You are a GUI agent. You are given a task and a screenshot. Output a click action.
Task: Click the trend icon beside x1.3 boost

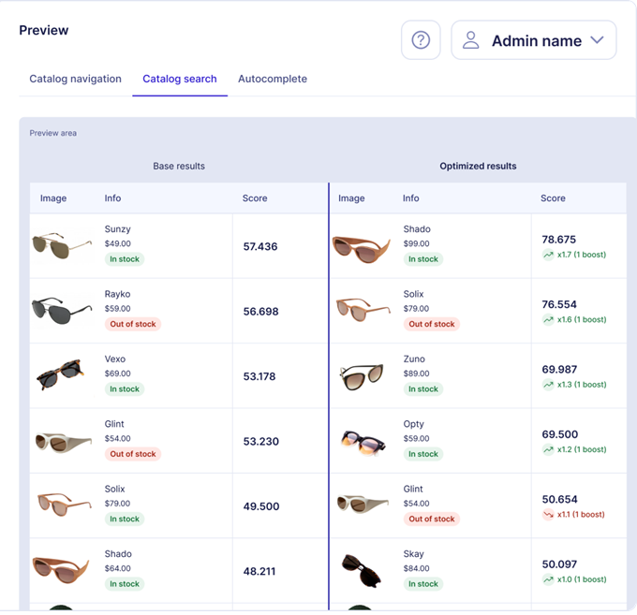click(548, 385)
